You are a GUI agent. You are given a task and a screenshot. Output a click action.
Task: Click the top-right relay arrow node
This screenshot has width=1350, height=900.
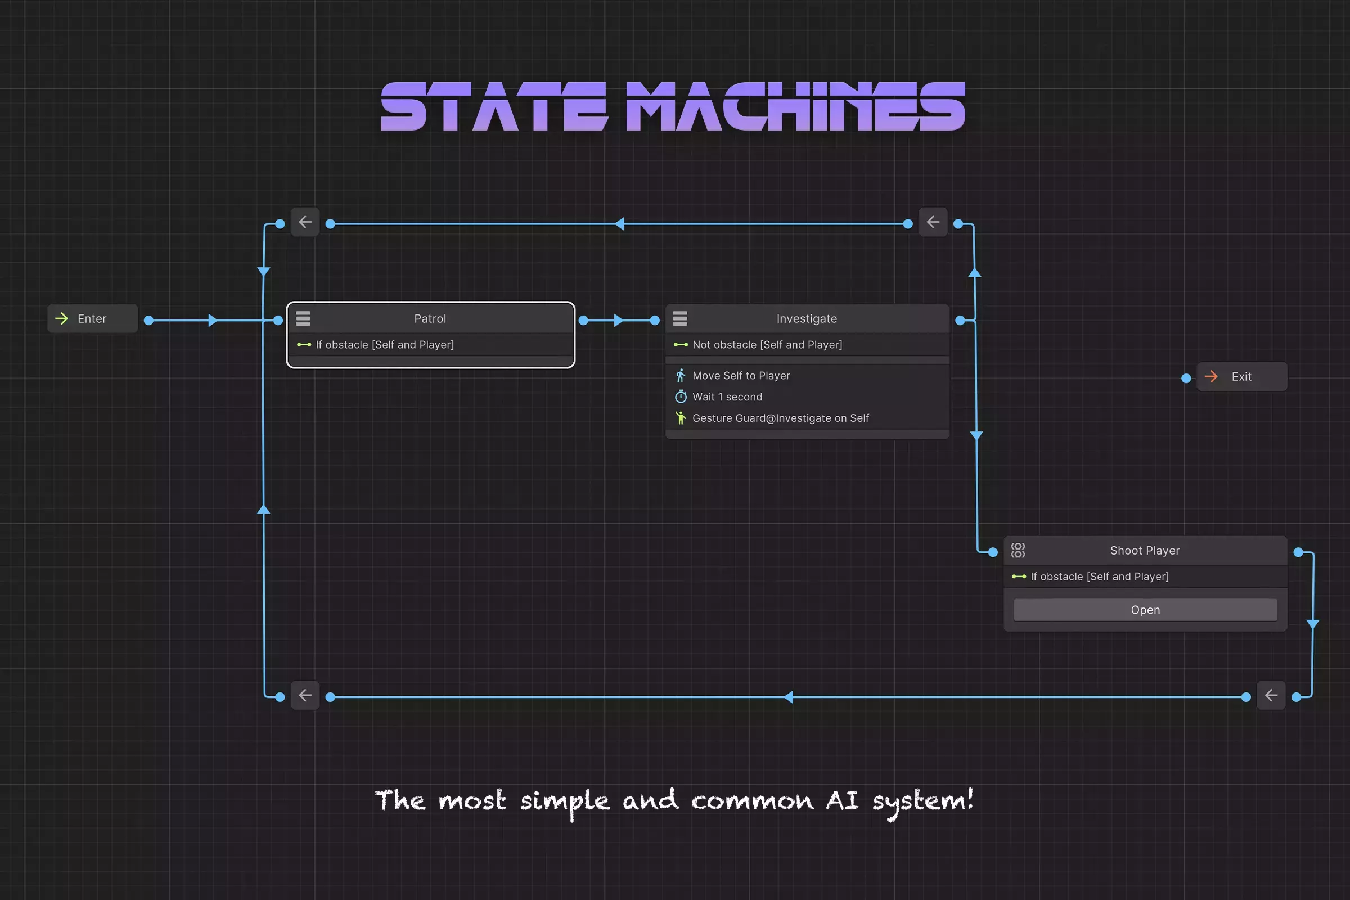click(x=933, y=222)
